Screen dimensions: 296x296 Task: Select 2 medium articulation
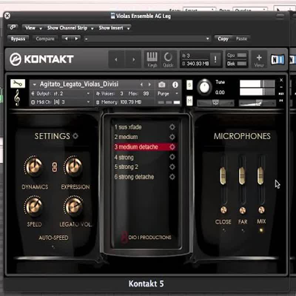coord(126,137)
